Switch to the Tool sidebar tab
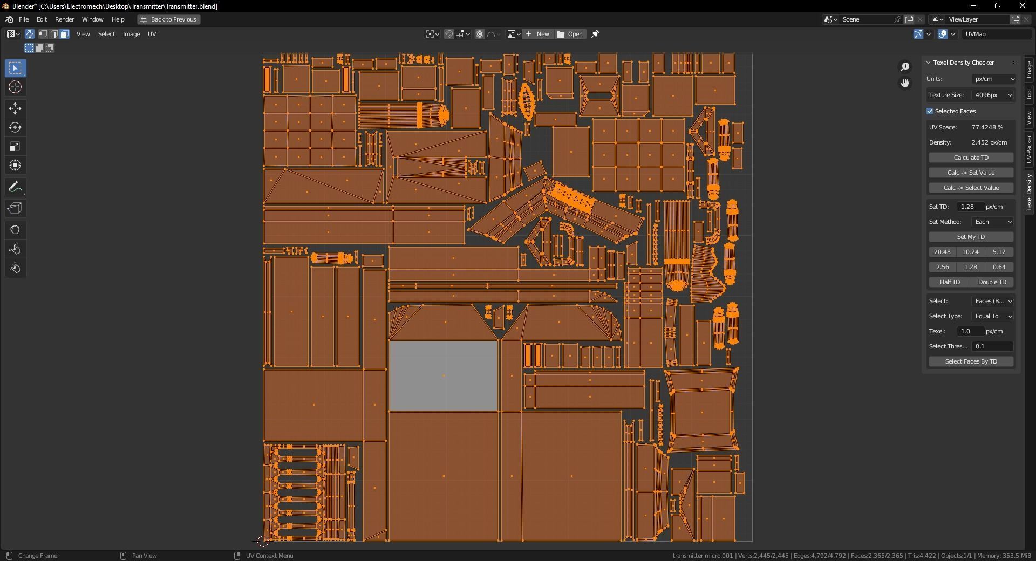The height and width of the screenshot is (561, 1036). (x=1029, y=95)
